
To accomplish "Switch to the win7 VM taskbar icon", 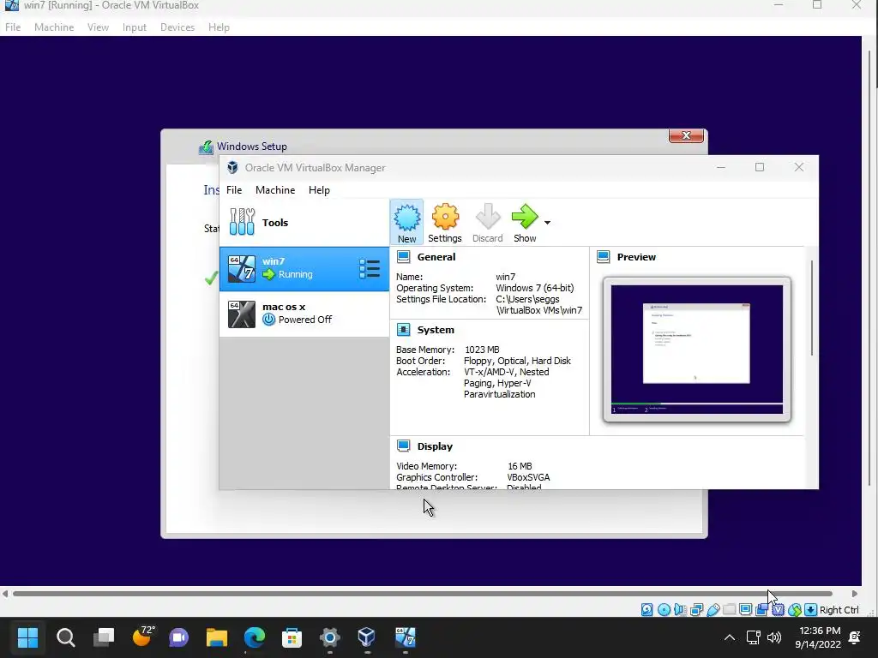I will (x=405, y=637).
